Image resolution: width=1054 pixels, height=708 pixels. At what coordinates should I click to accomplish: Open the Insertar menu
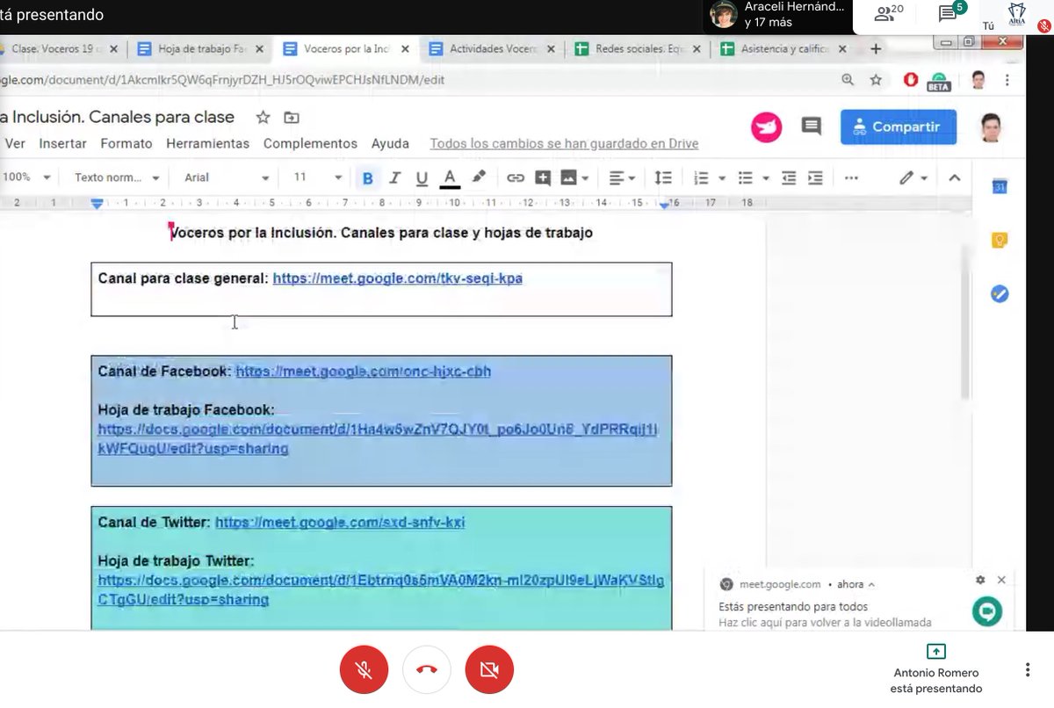62,143
